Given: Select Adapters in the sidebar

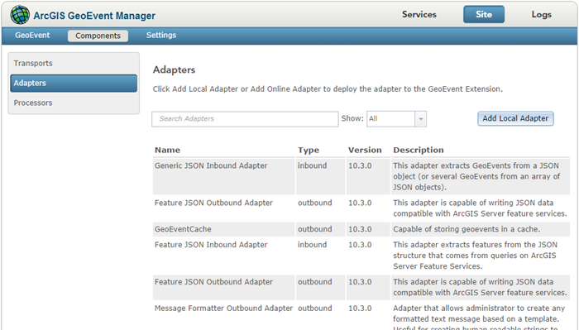Looking at the screenshot, I should pos(74,83).
